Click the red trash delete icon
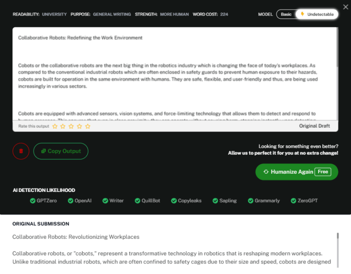Image resolution: width=351 pixels, height=274 pixels. point(21,151)
